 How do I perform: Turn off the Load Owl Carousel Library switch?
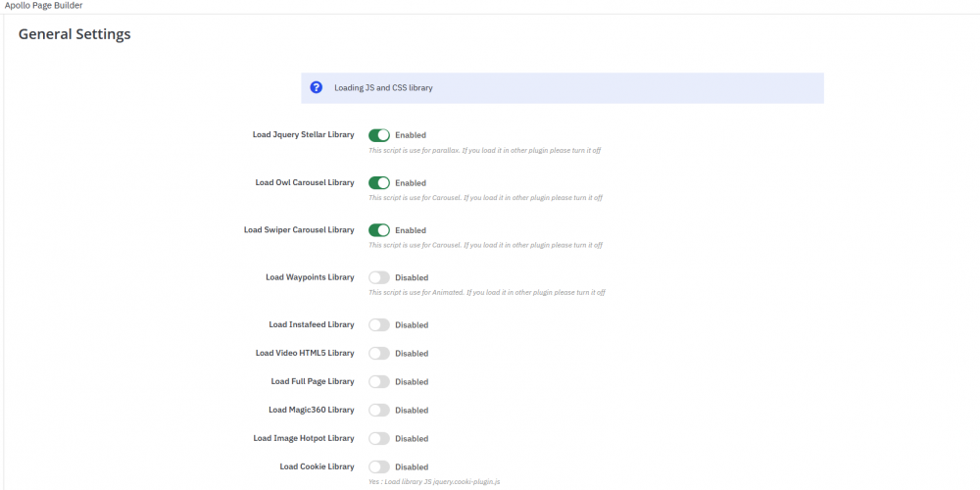click(378, 182)
